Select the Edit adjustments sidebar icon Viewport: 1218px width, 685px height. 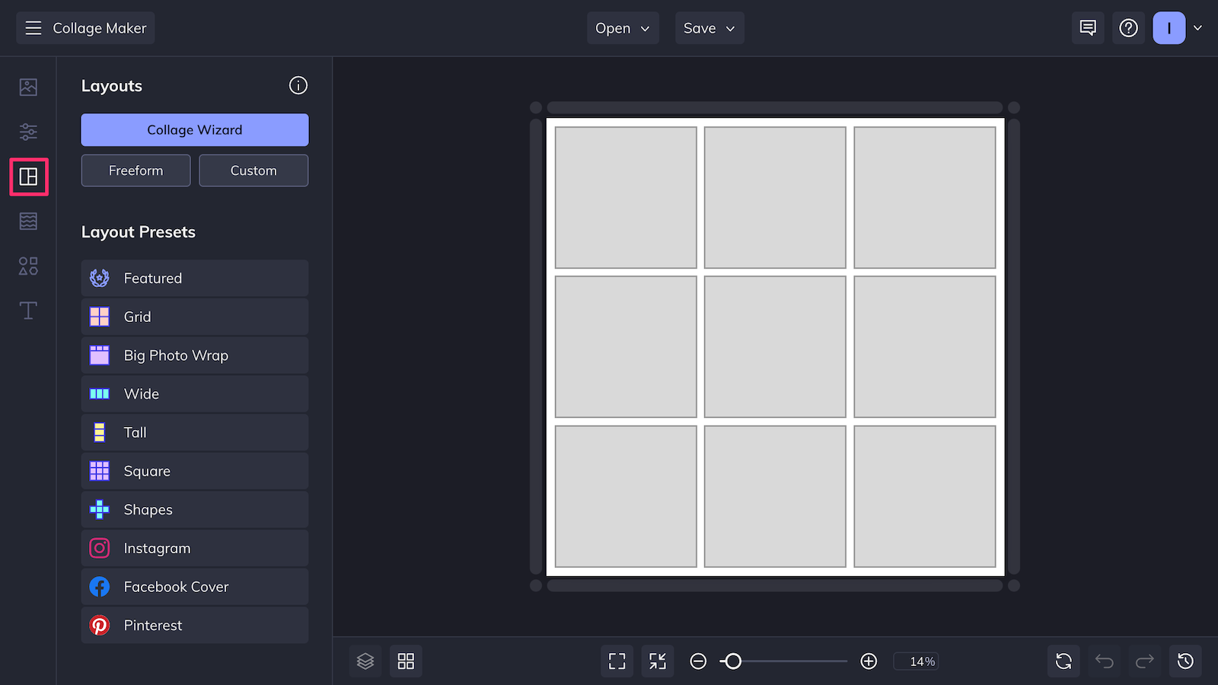(x=27, y=132)
